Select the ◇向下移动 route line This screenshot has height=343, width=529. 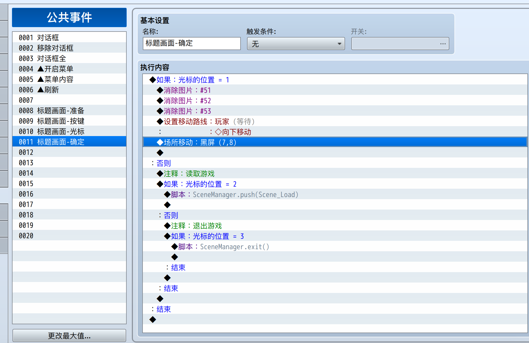point(335,132)
